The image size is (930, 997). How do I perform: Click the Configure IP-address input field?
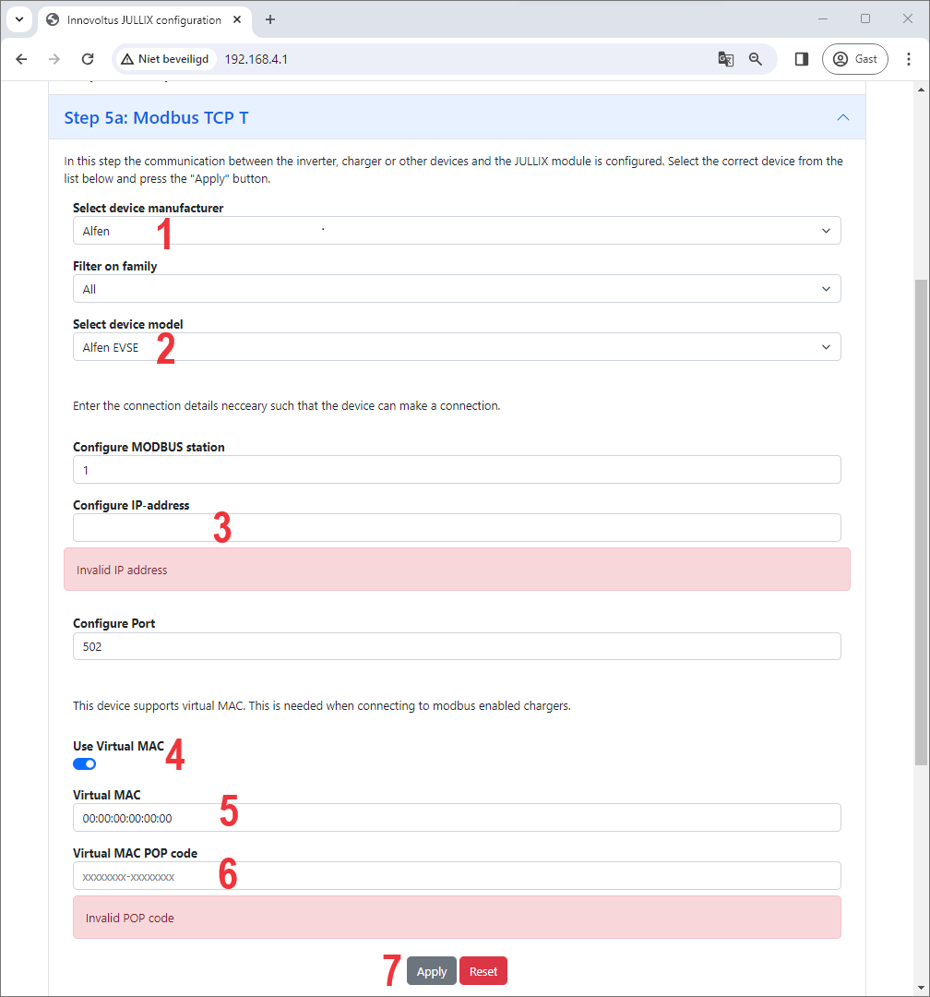coord(457,528)
